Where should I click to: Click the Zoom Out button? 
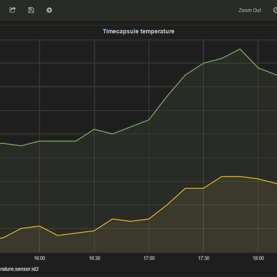point(249,10)
